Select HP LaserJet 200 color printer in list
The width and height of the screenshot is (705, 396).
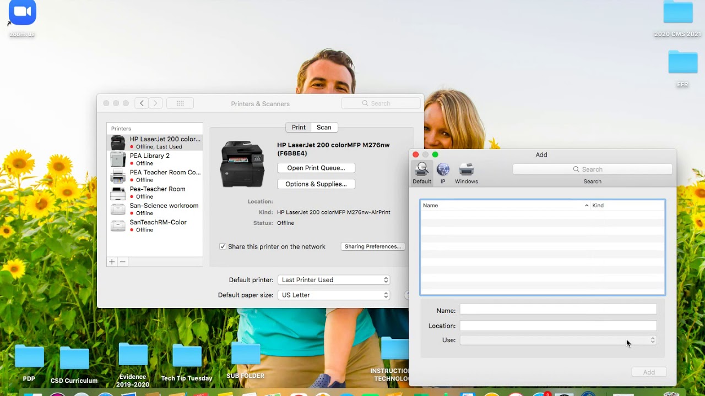[155, 143]
